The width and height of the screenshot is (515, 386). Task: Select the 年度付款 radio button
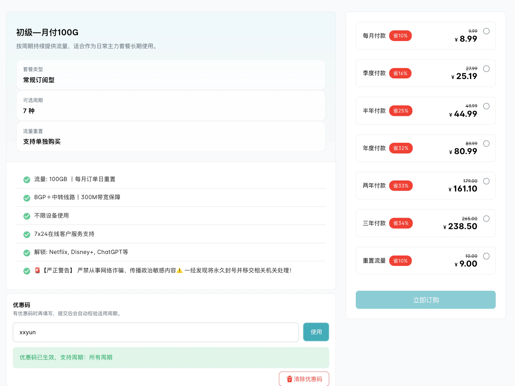tap(486, 144)
